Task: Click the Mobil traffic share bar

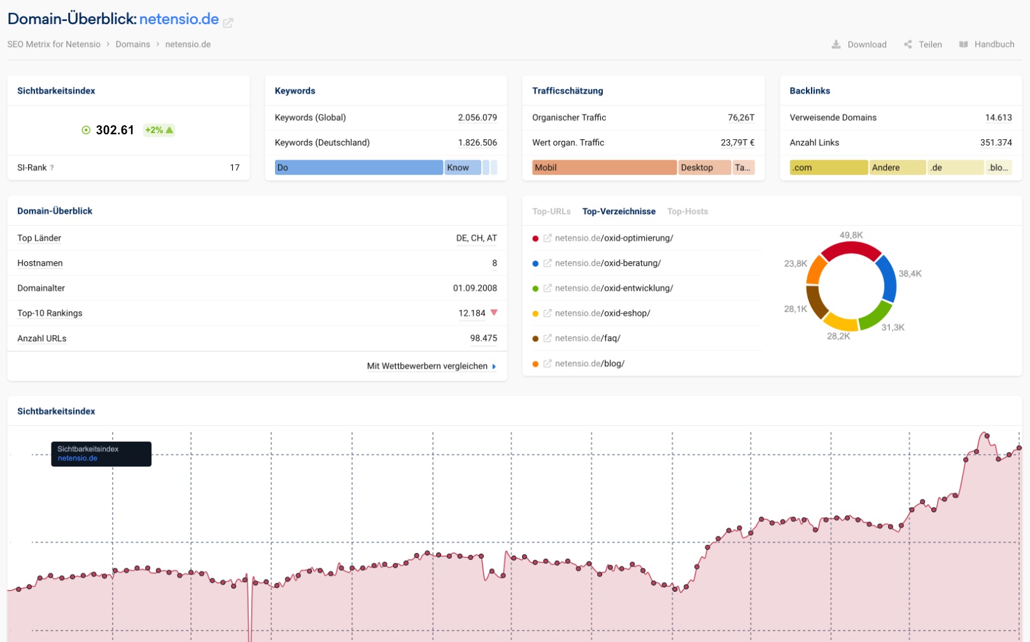Action: pos(604,168)
